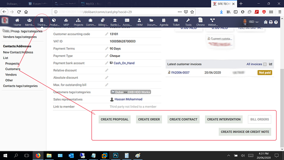Open the user account dropdown in top bar
Image resolution: width=284 pixels, height=160 pixels.
click(251, 22)
